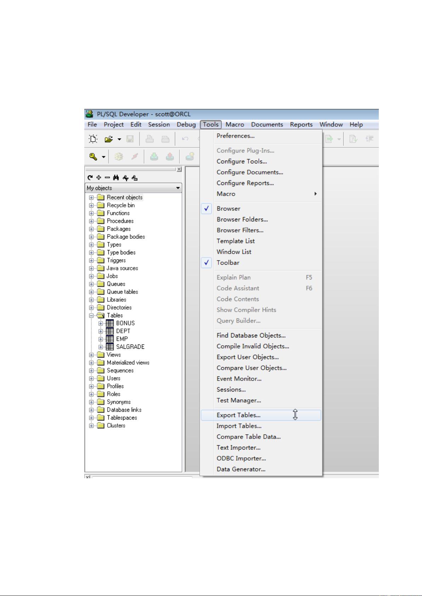Open the dropdown arrow next to key icon
The image size is (422, 596).
pyautogui.click(x=104, y=157)
